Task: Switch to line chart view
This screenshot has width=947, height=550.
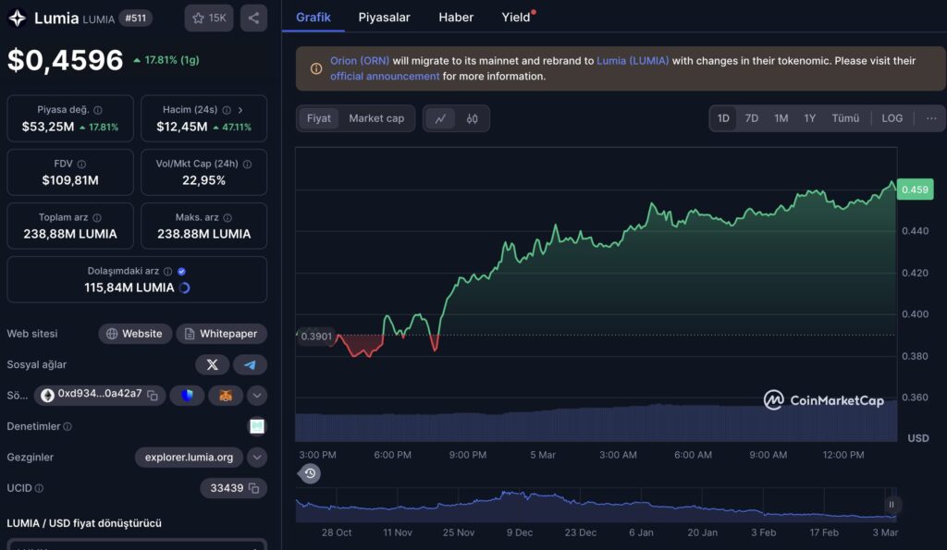Action: (440, 118)
